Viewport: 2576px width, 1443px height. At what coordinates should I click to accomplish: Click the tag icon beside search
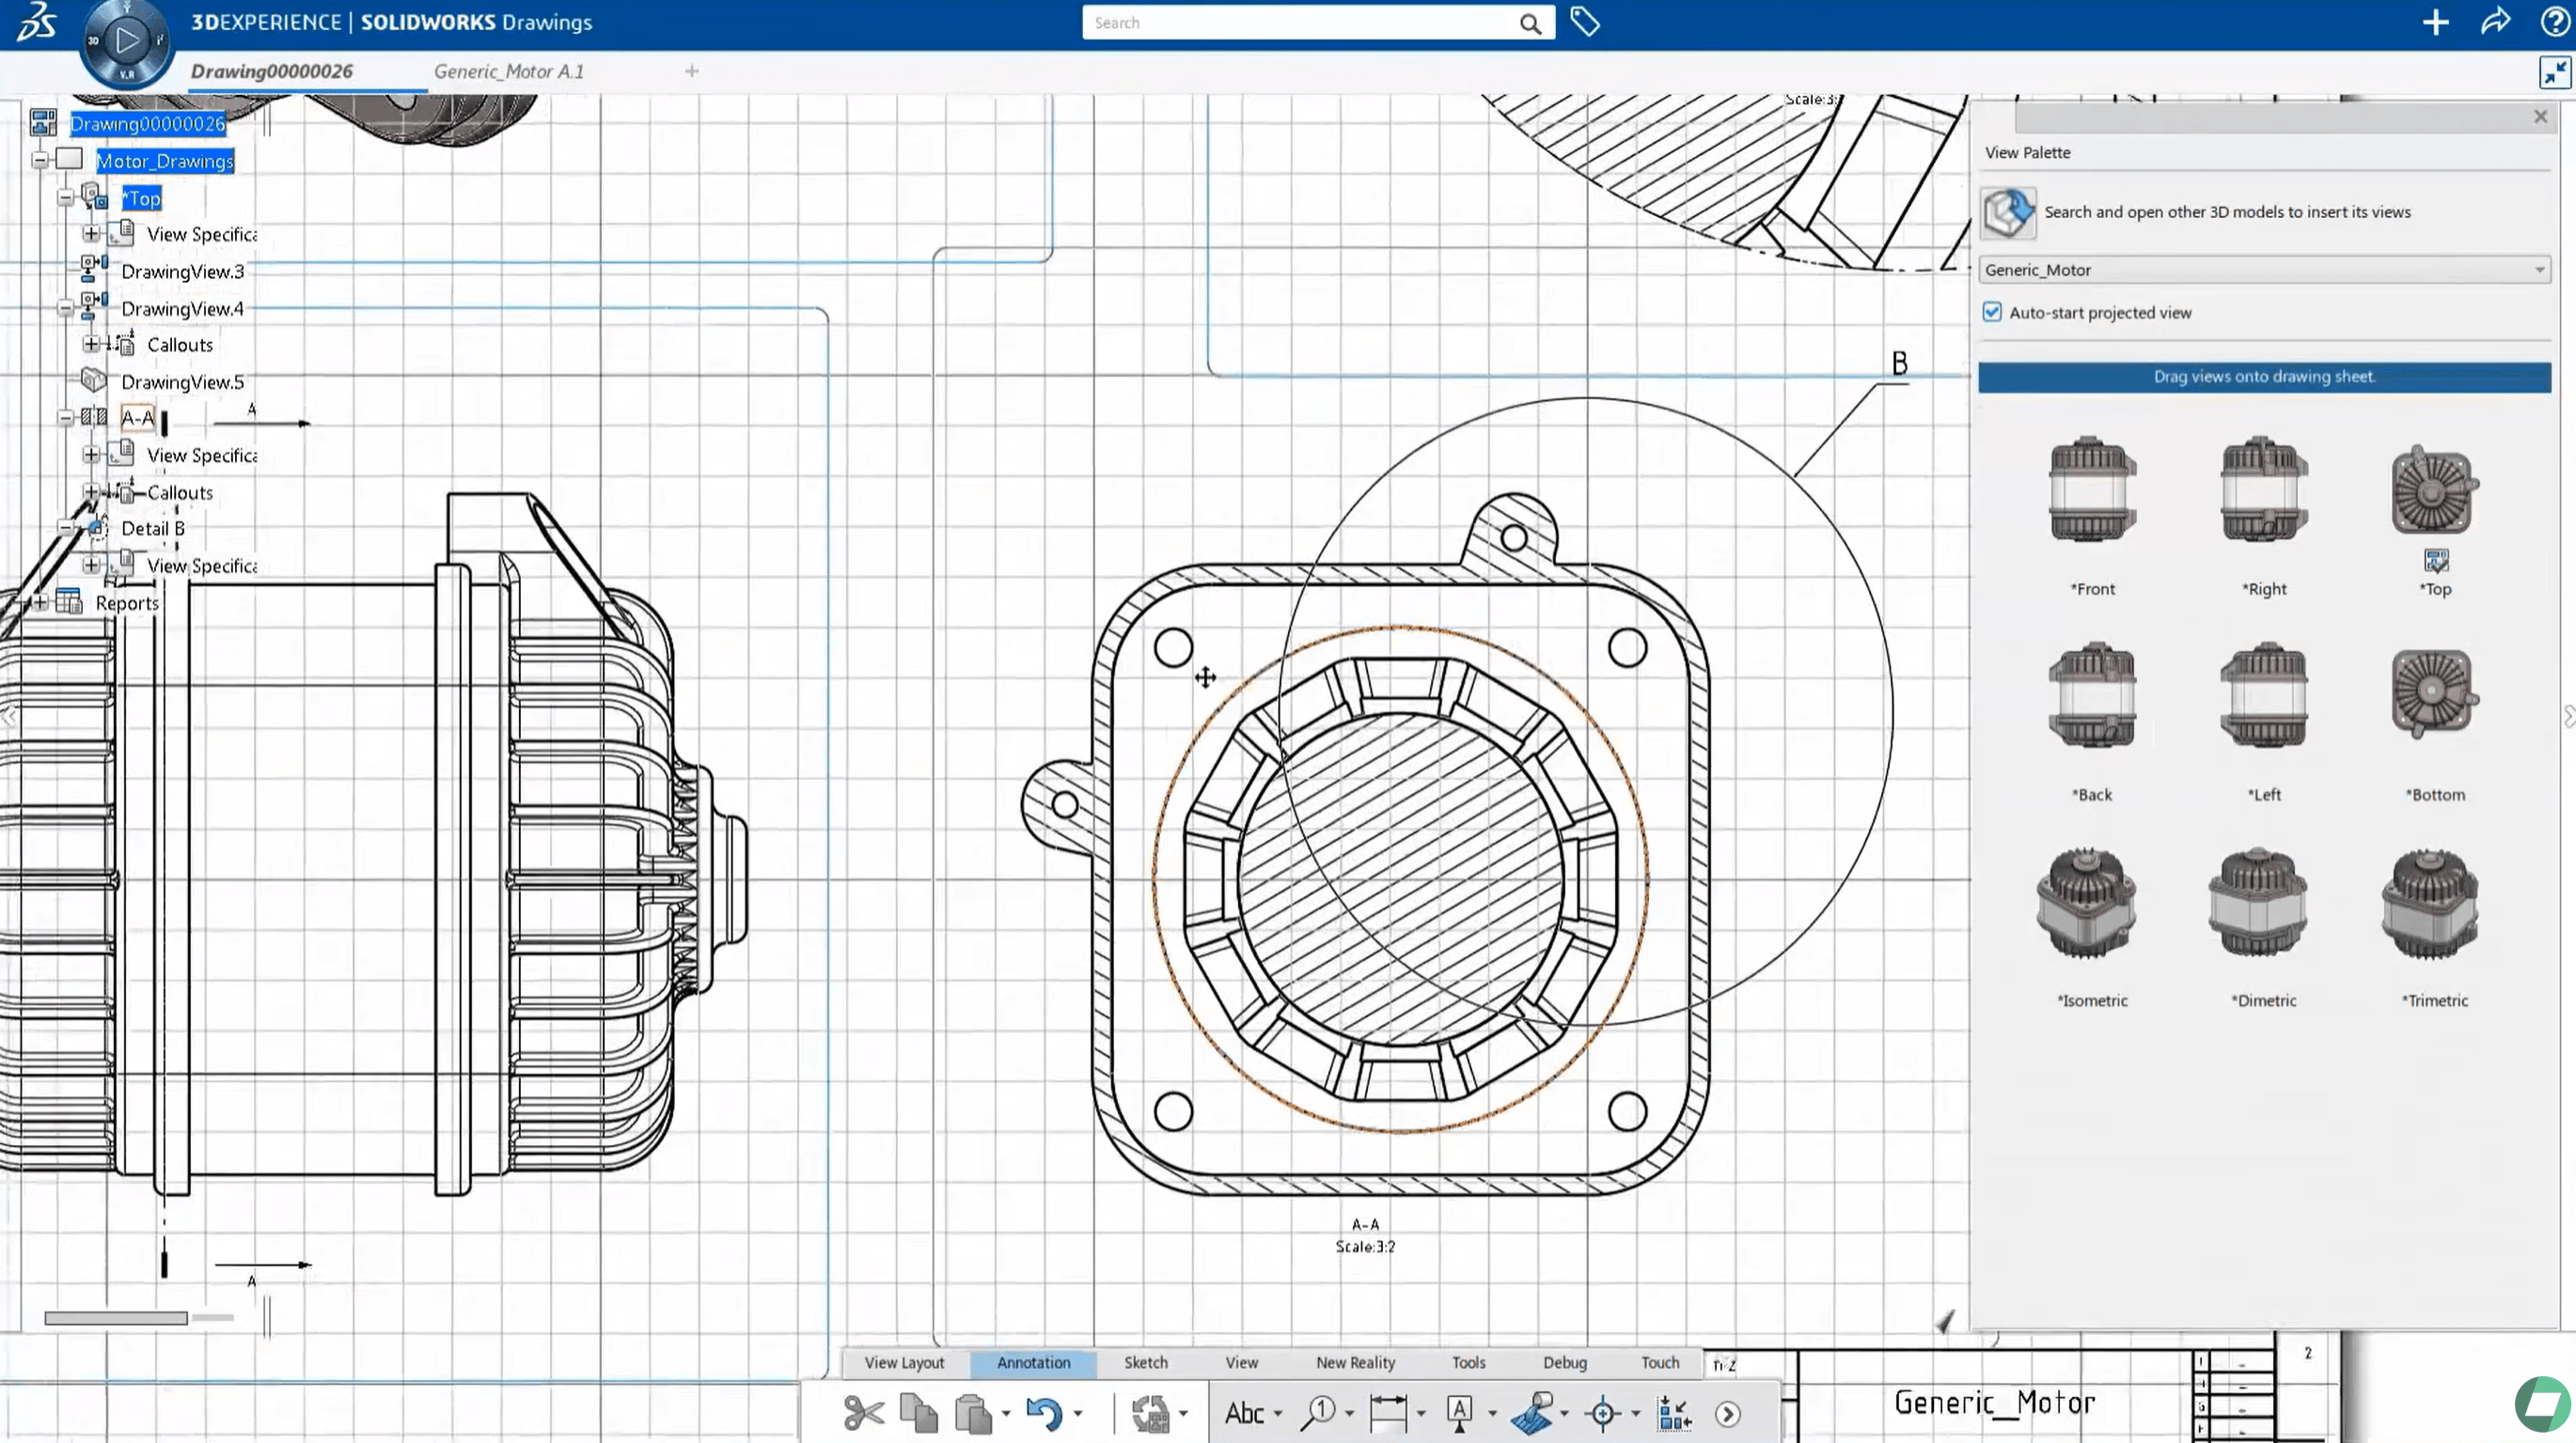pos(1585,22)
